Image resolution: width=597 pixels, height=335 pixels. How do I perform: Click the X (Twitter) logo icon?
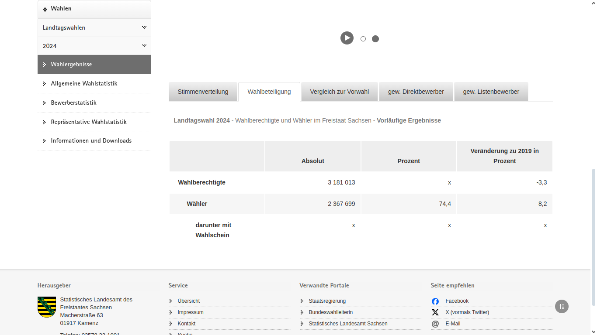click(x=435, y=312)
